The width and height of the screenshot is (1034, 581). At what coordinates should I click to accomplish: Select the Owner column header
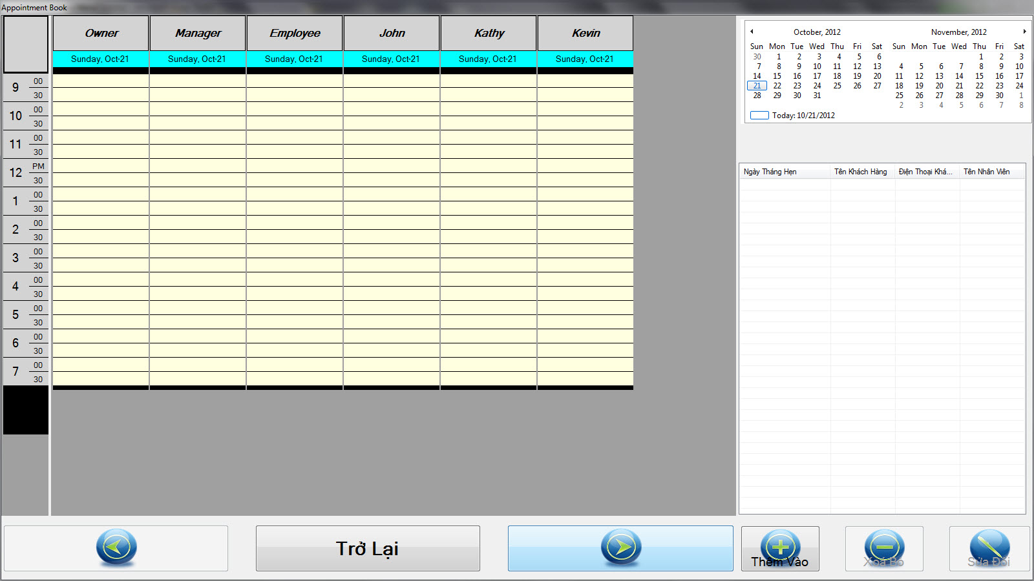101,33
